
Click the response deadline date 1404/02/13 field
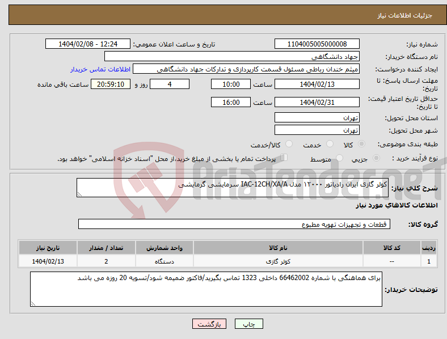coord(317,84)
